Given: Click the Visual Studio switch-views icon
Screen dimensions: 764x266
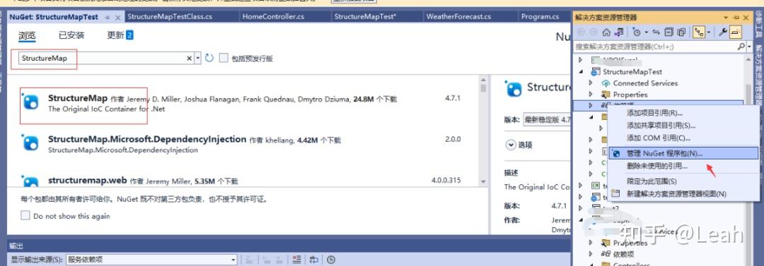Looking at the screenshot, I should click(x=619, y=32).
